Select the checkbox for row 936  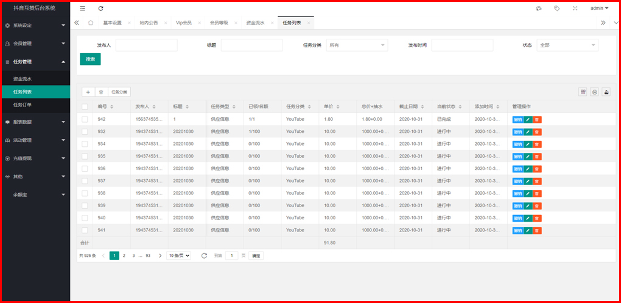pyautogui.click(x=85, y=168)
